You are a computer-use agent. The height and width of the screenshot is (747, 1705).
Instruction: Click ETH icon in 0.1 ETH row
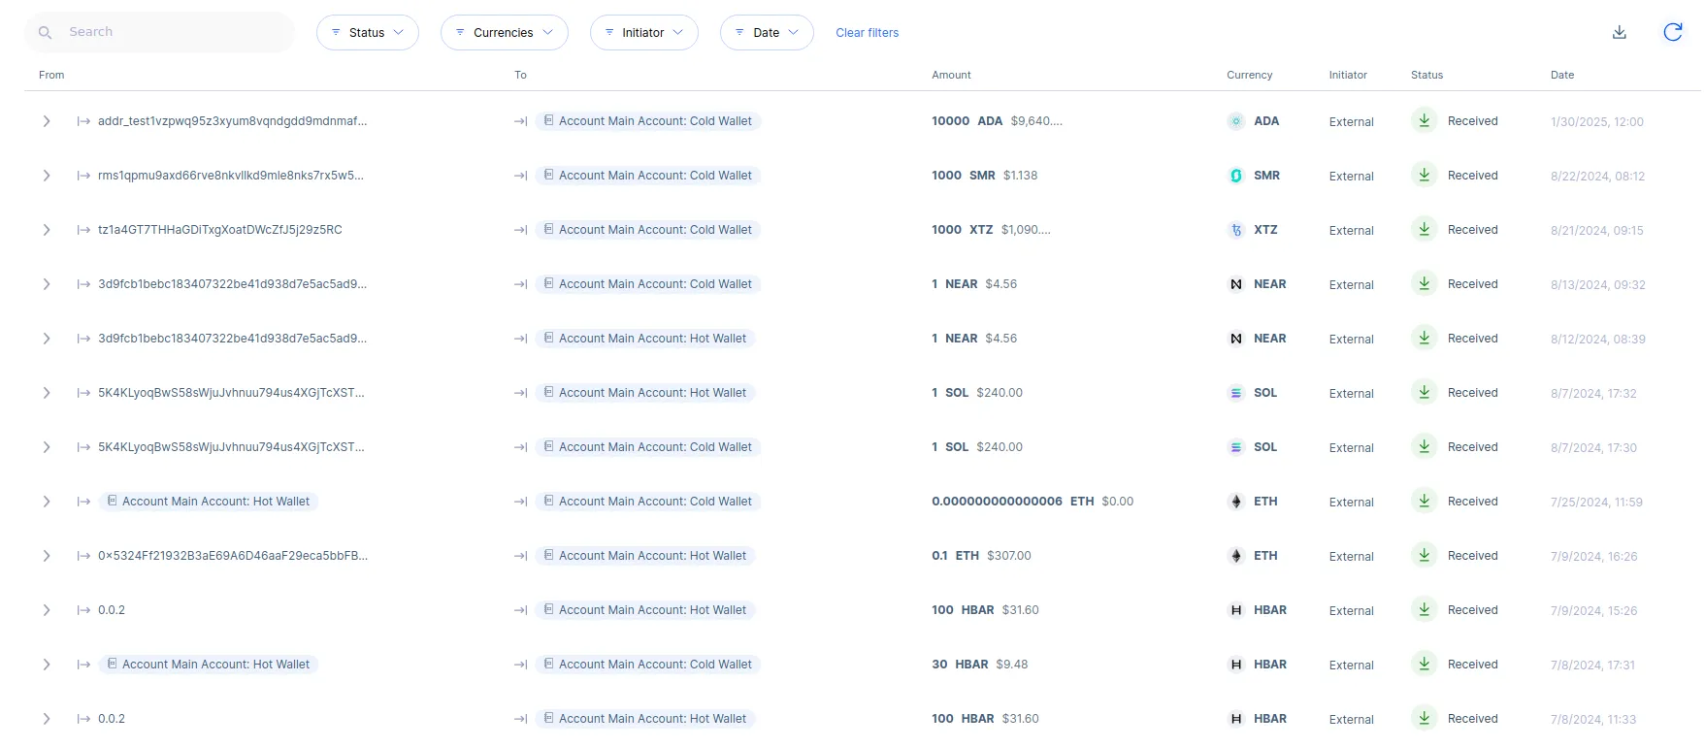coord(1236,556)
